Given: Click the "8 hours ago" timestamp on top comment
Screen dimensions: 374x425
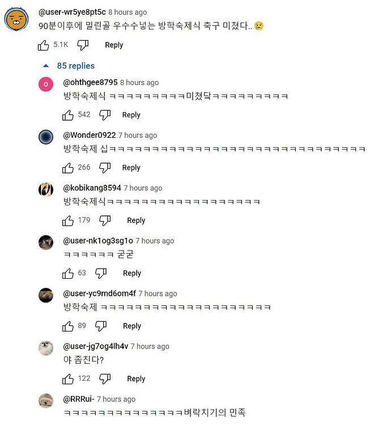Looking at the screenshot, I should pyautogui.click(x=127, y=12).
